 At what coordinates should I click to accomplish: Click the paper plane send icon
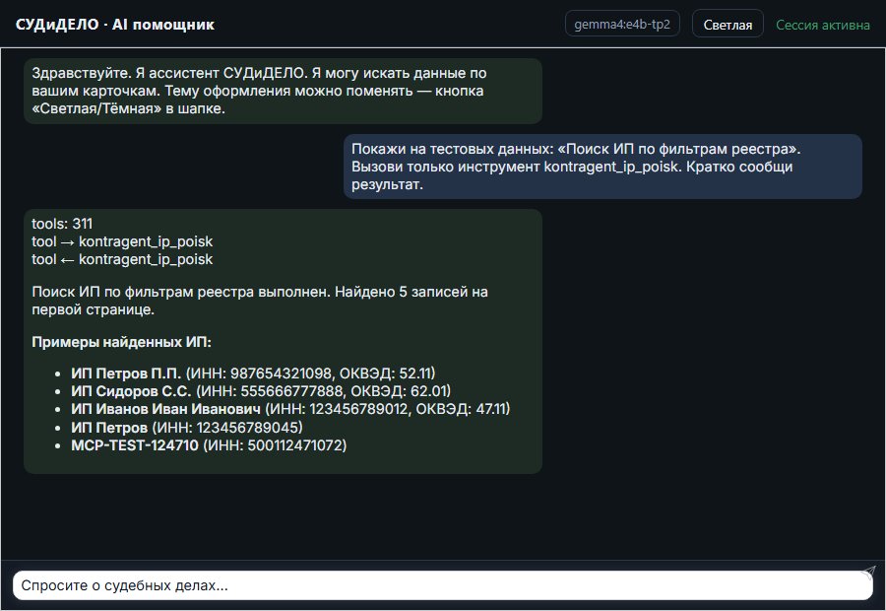[868, 572]
